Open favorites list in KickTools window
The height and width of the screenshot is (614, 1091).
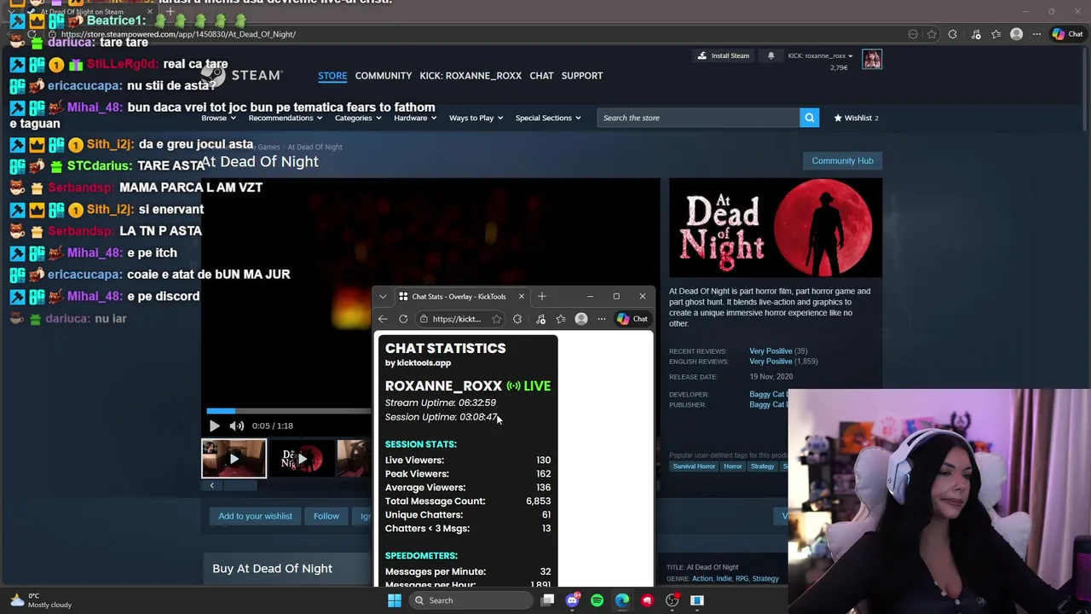coord(561,319)
